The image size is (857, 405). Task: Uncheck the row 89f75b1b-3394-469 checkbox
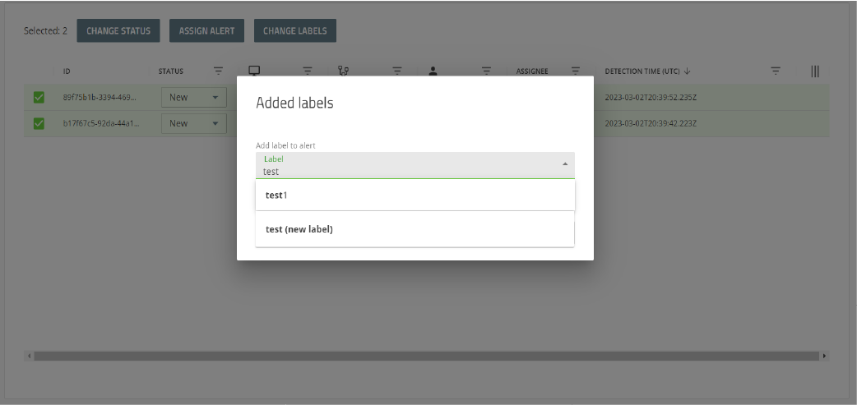coord(39,97)
